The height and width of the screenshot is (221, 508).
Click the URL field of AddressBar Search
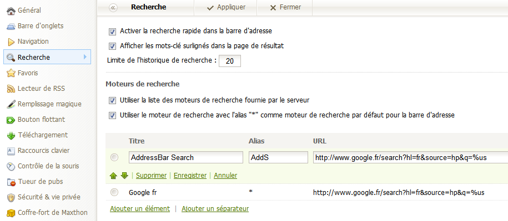pos(410,157)
